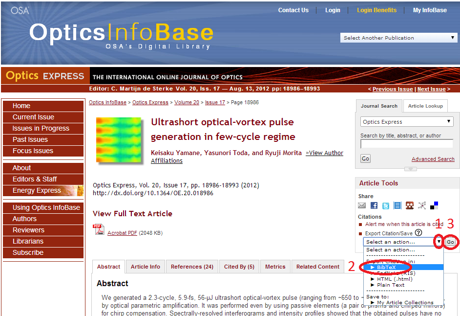Choose HTML (.html) export option
Image resolution: width=460 pixels, height=316 pixels.
(x=404, y=279)
